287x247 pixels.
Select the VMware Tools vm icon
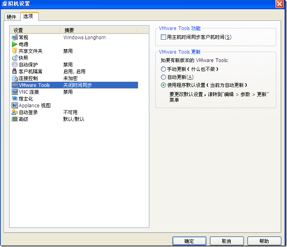[15, 85]
